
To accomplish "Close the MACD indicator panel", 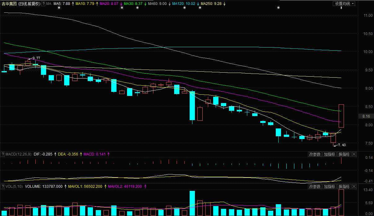I will 354,154.
